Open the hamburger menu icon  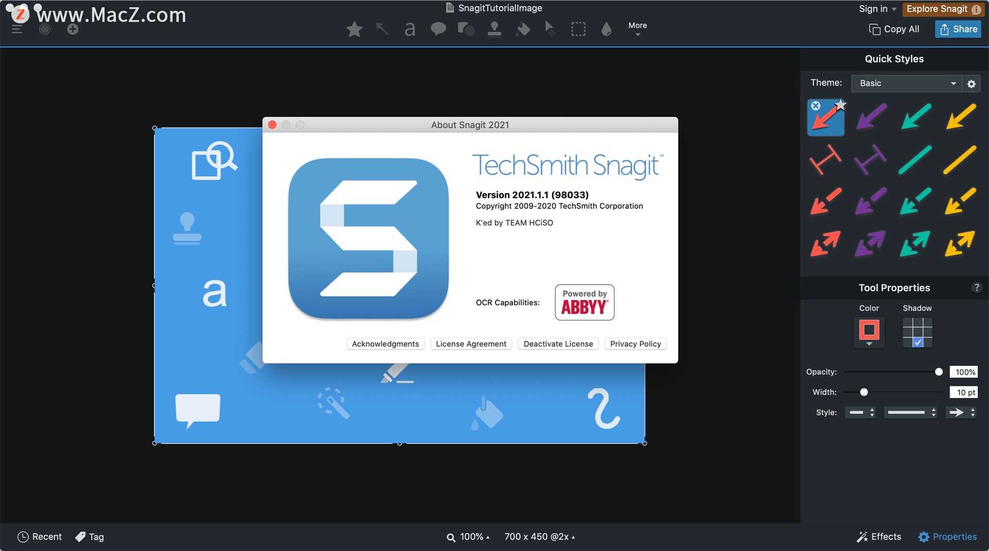17,29
